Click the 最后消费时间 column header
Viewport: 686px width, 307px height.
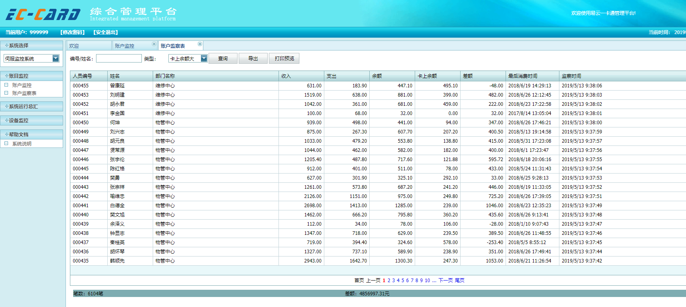(532, 76)
